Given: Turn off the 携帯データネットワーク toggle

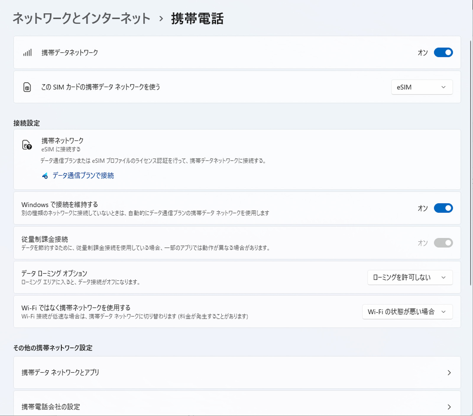Looking at the screenshot, I should tap(443, 52).
